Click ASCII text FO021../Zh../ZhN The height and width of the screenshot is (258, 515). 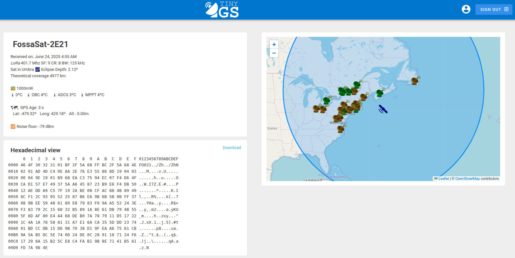pos(159,165)
